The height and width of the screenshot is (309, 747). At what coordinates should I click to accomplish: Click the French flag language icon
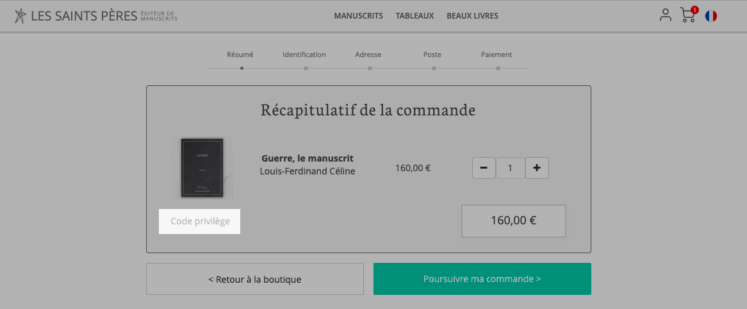(x=710, y=16)
